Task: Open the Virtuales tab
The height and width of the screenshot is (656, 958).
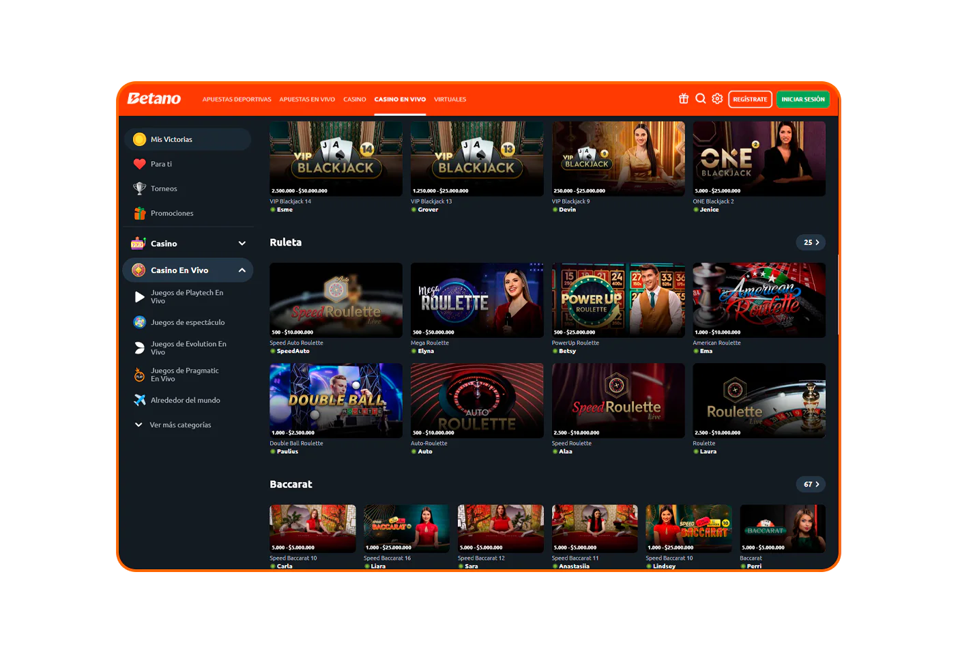Action: pos(450,100)
